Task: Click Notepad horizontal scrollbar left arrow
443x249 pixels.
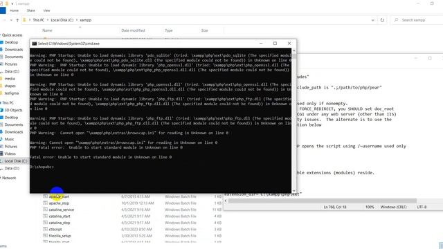Action: pyautogui.click(x=226, y=201)
